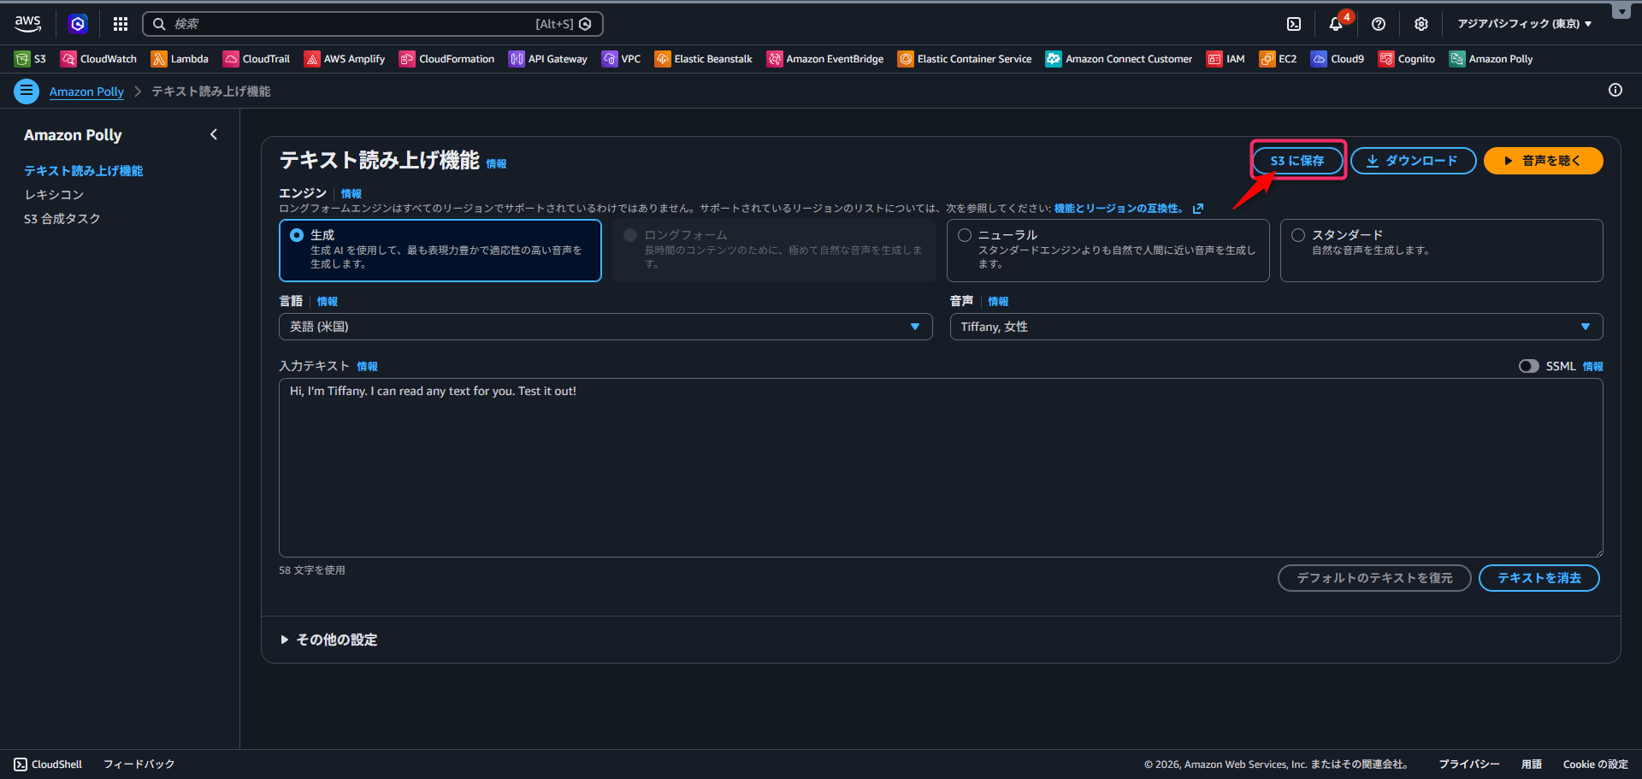The width and height of the screenshot is (1642, 779).
Task: Launch CloudShell from top header icon
Action: [1294, 24]
